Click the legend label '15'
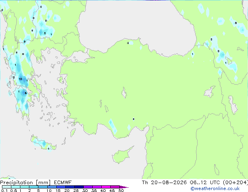This screenshot has width=248, height=192. pyautogui.click(x=58, y=190)
